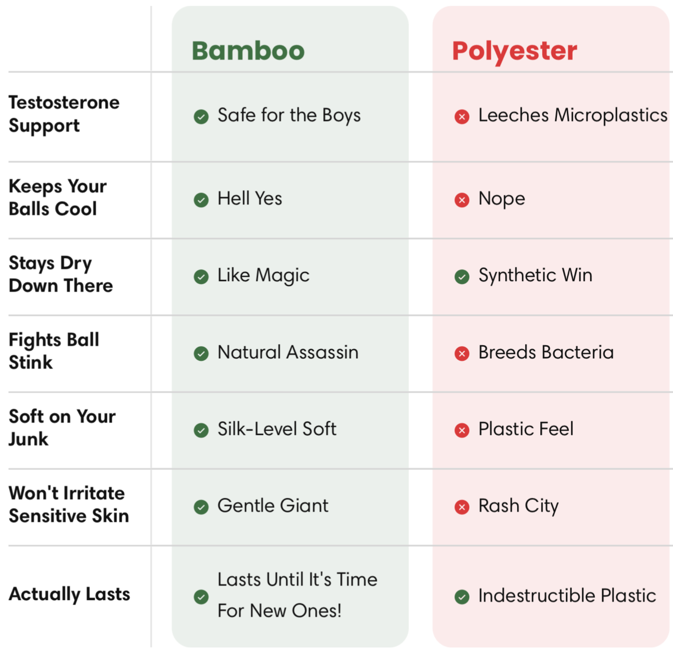Click green checkmark beside Synthetic Win

click(462, 277)
